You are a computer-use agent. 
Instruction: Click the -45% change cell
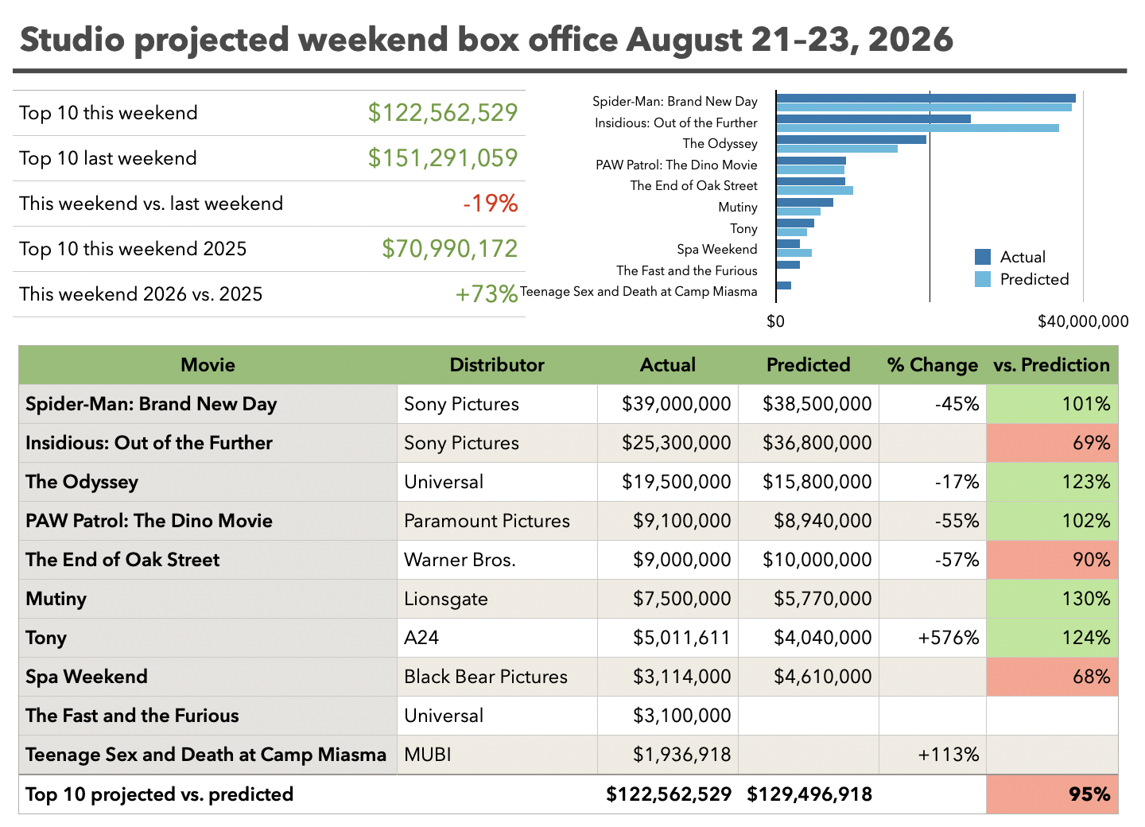[x=933, y=404]
